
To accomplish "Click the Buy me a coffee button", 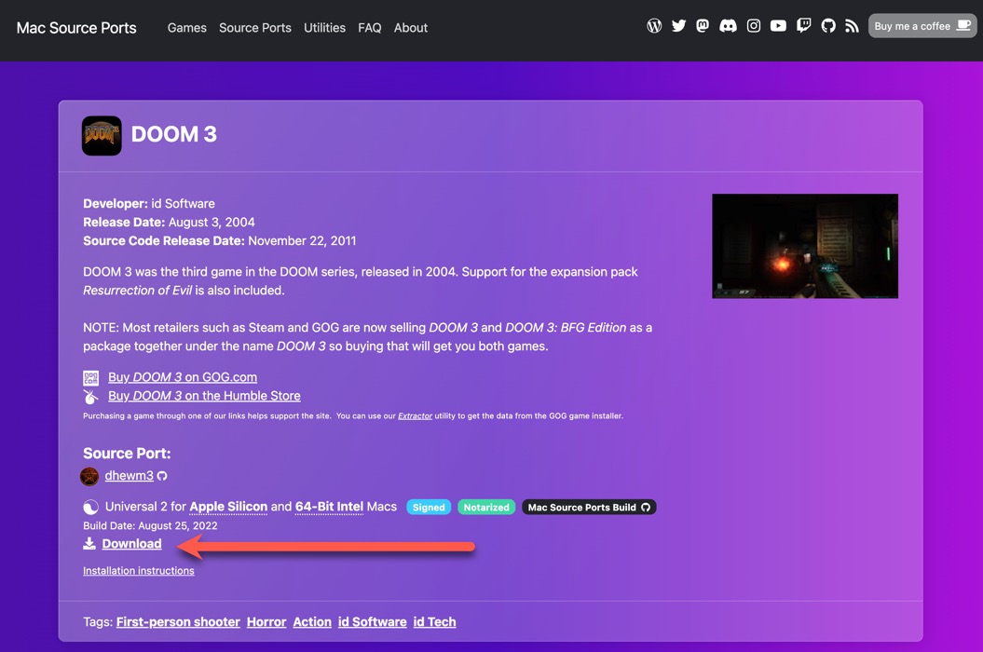I will click(x=922, y=26).
